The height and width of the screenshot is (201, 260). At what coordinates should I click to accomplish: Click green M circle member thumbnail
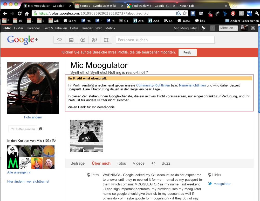13,163
